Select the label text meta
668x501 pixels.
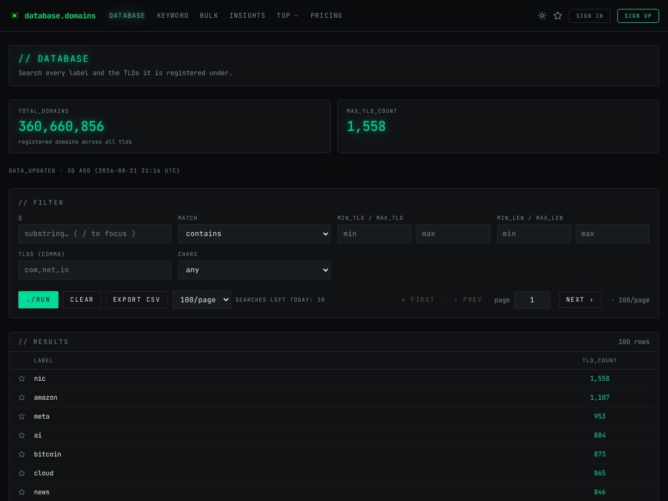(x=42, y=416)
